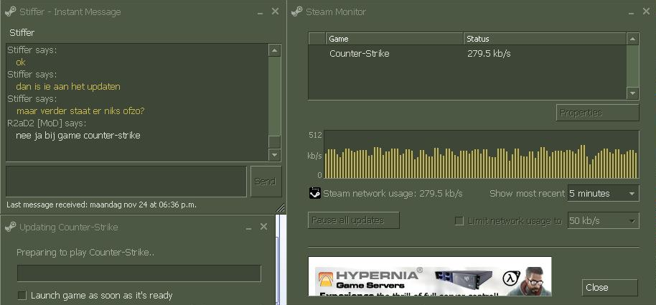Click Steam logo in Updating Counter-Strike title bar
656x305 pixels.
click(11, 227)
